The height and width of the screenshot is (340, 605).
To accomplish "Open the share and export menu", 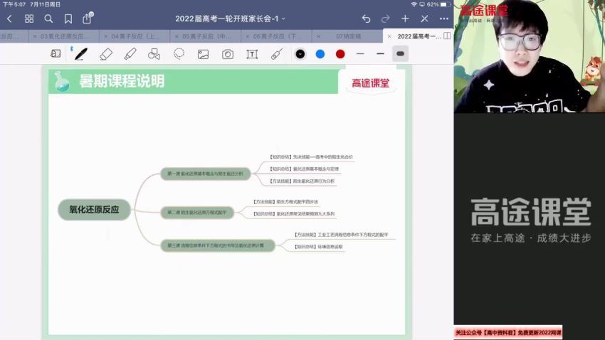I will coord(88,18).
